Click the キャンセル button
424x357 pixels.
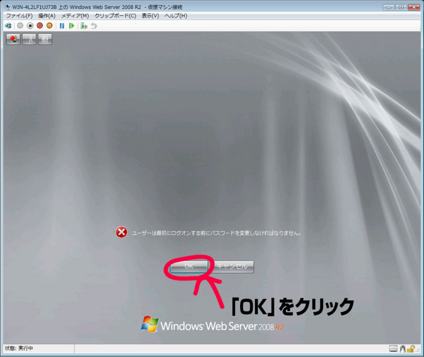[233, 267]
